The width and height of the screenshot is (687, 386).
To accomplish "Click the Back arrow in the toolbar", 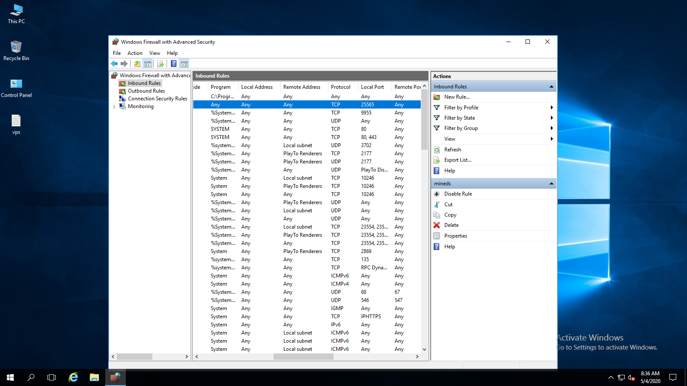I will pyautogui.click(x=114, y=64).
